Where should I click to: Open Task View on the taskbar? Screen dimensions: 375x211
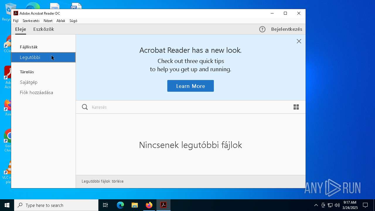click(x=105, y=205)
